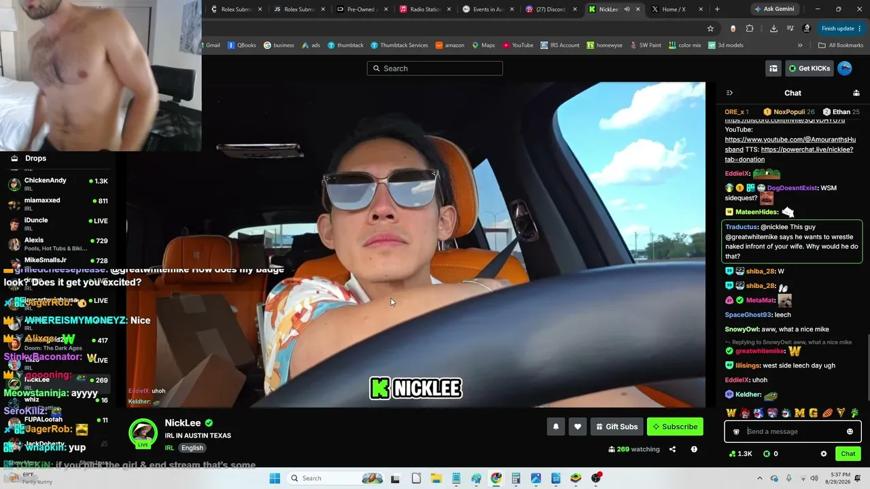870x489 pixels.
Task: Open the miamaxxed channel in sidebar
Action: pos(58,204)
